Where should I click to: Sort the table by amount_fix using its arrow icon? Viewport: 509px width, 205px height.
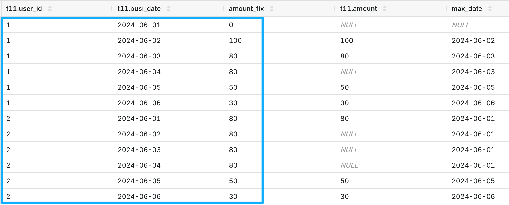point(272,9)
